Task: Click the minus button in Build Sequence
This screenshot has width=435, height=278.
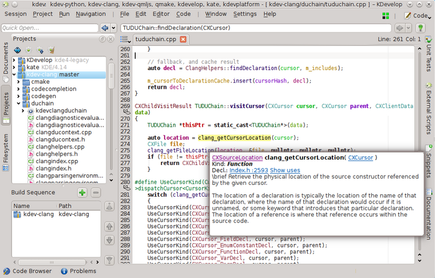Action: [95, 193]
